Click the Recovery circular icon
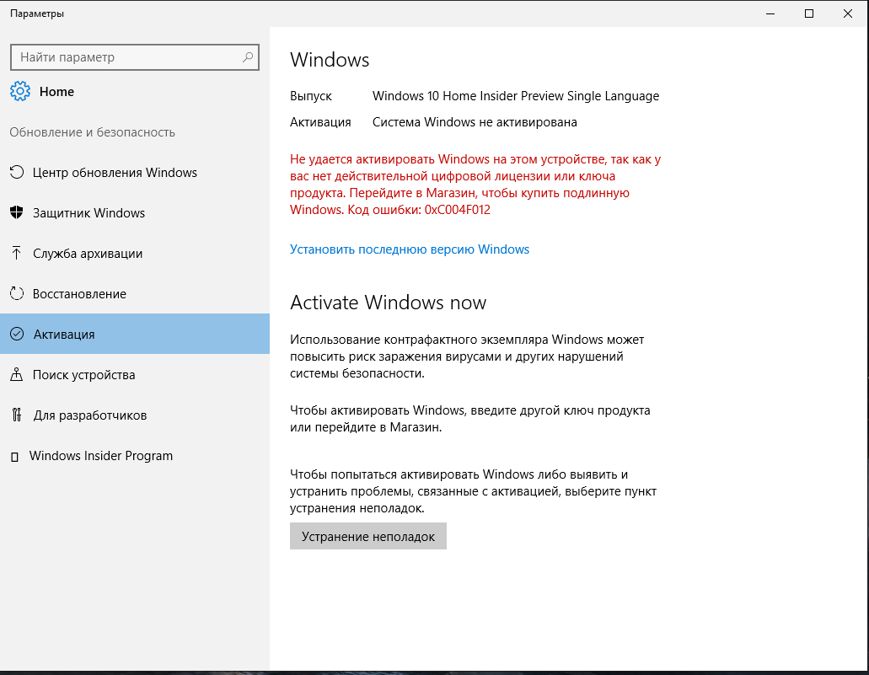The image size is (869, 675). point(17,294)
